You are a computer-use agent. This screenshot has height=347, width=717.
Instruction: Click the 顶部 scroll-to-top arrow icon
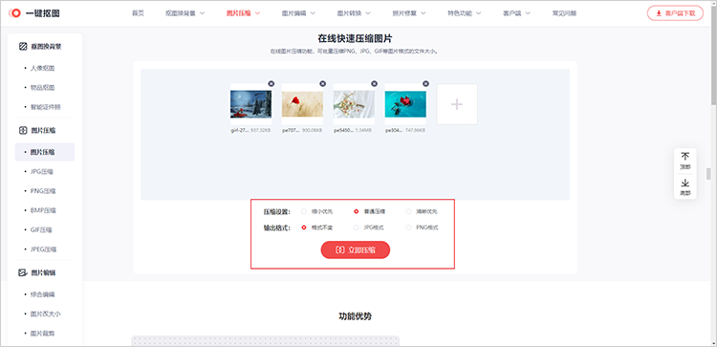tap(685, 157)
